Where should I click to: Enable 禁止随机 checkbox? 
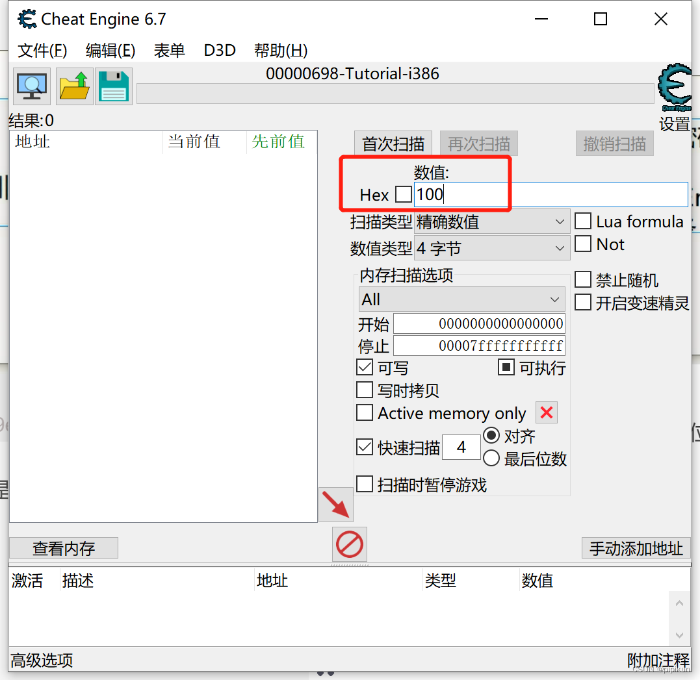pos(583,279)
